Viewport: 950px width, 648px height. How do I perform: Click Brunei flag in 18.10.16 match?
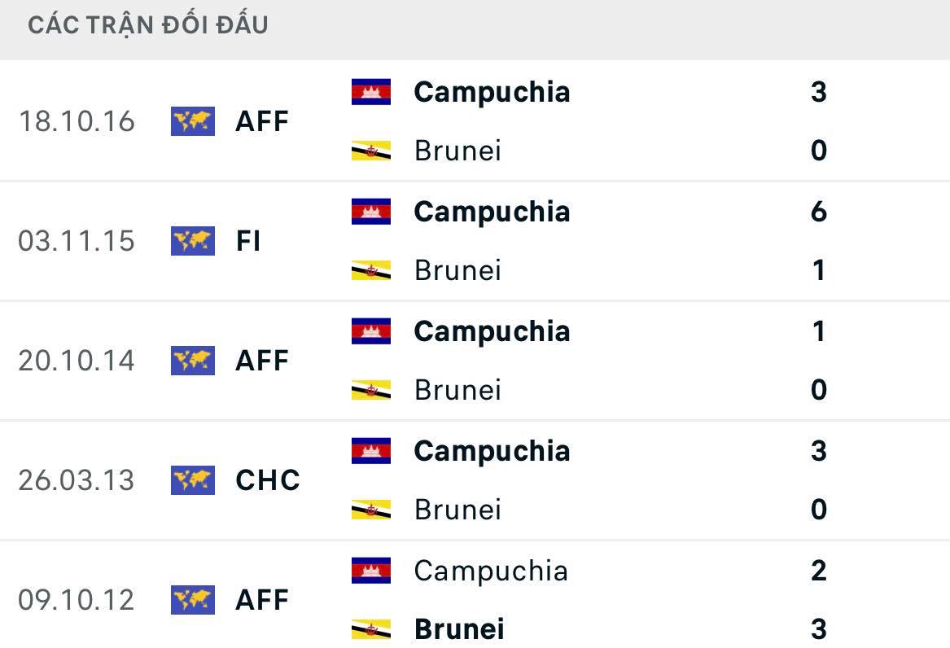tap(371, 151)
